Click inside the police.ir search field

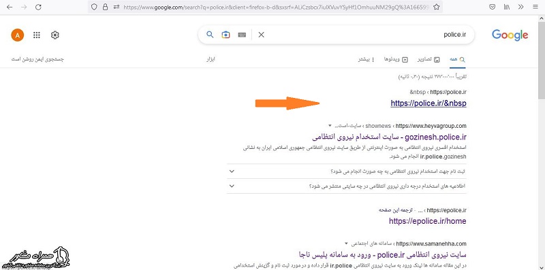pos(365,35)
